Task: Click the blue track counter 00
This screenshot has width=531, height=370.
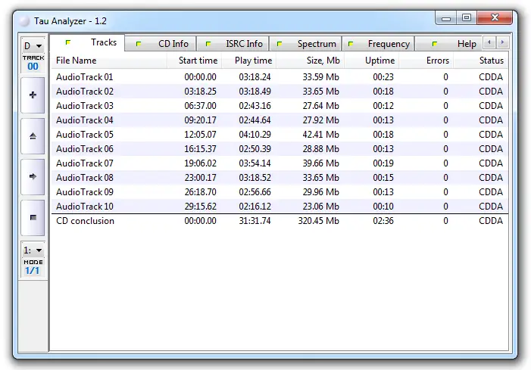Action: pos(33,67)
